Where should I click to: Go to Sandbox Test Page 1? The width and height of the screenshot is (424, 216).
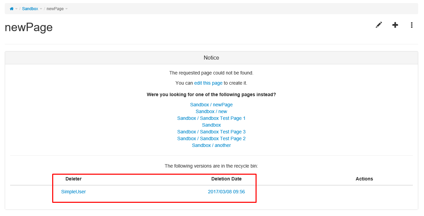[211, 118]
